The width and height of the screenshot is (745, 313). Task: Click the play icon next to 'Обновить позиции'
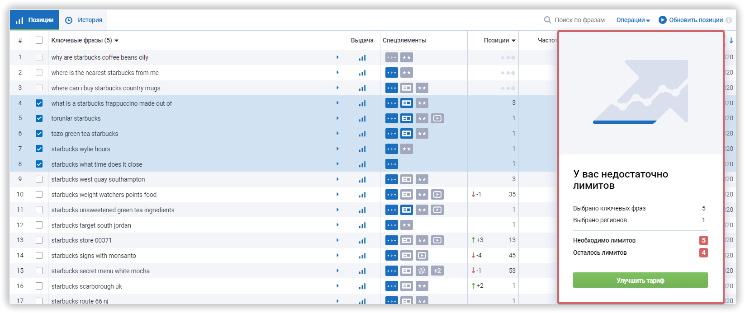point(663,20)
